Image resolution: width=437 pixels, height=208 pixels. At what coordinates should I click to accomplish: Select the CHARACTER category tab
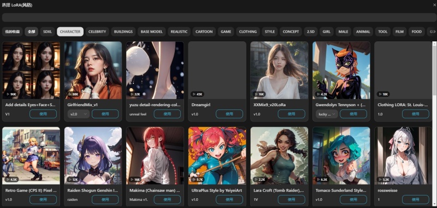pyautogui.click(x=70, y=32)
